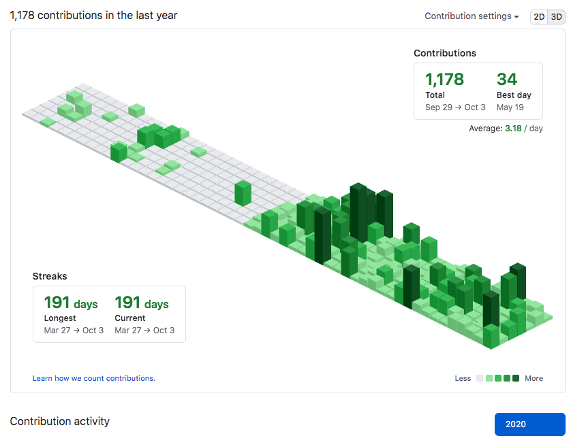This screenshot has height=438, width=571.
Task: Click the Contribution activity heading
Action: tap(60, 421)
